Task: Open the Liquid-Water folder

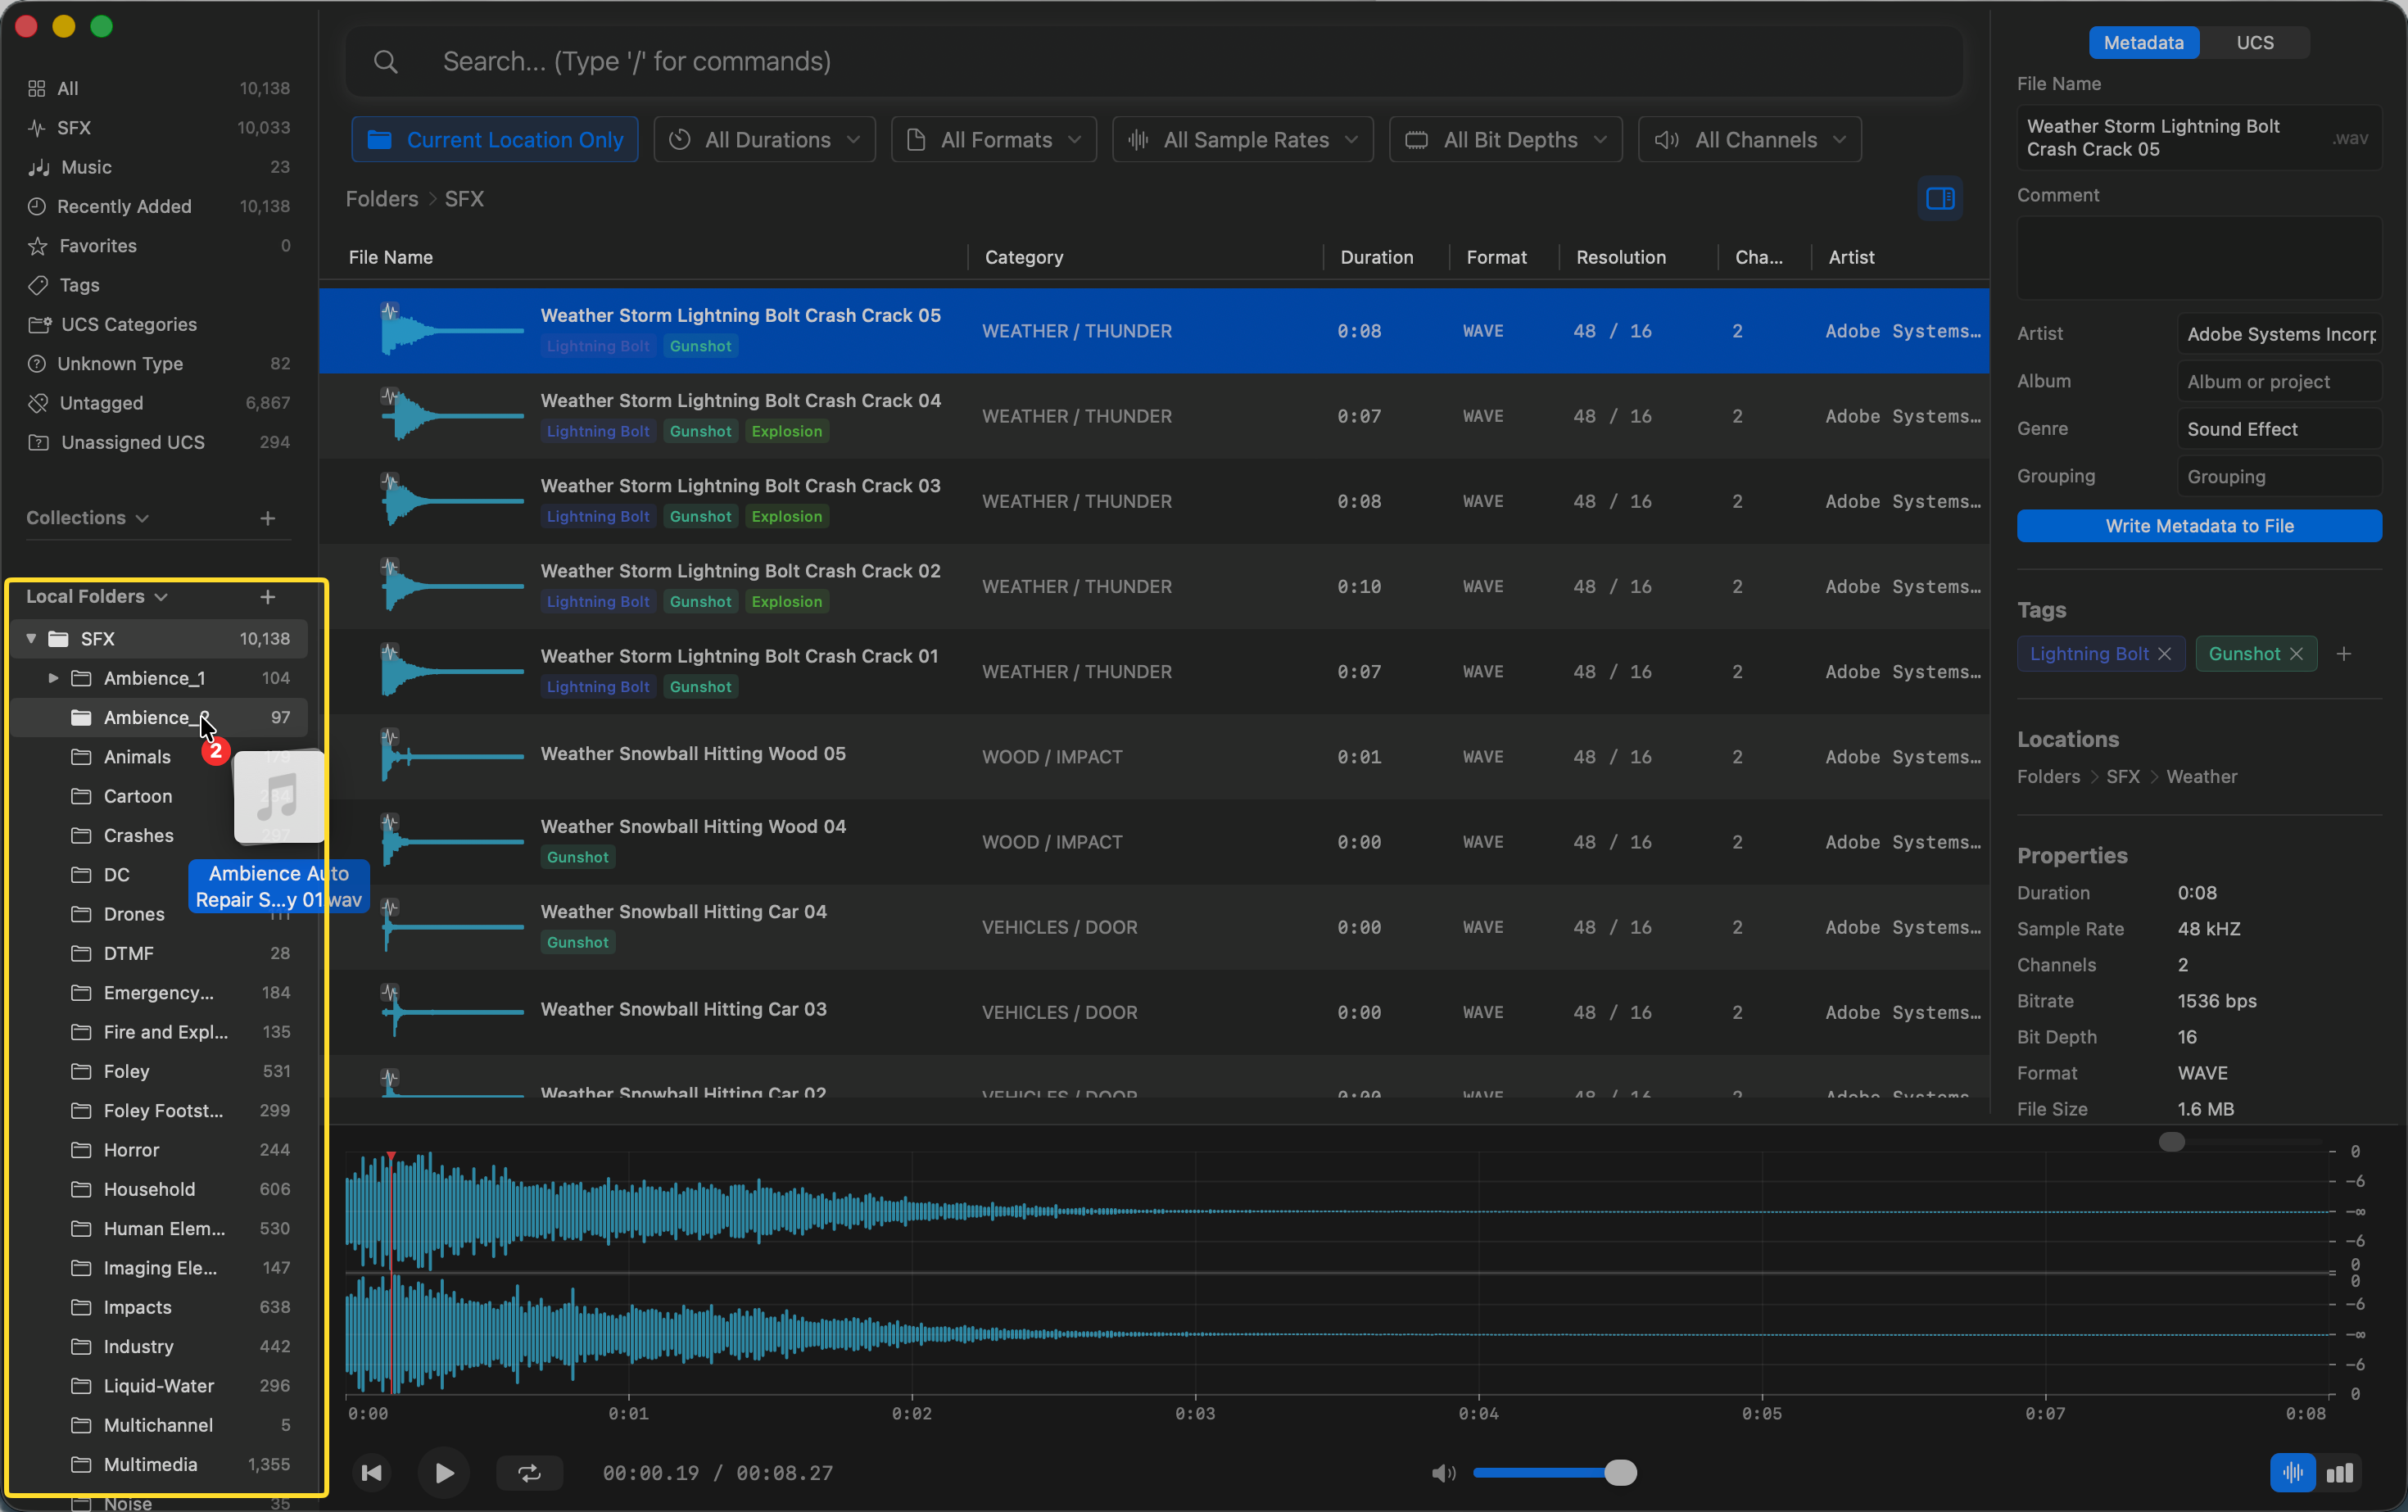Action: (158, 1386)
